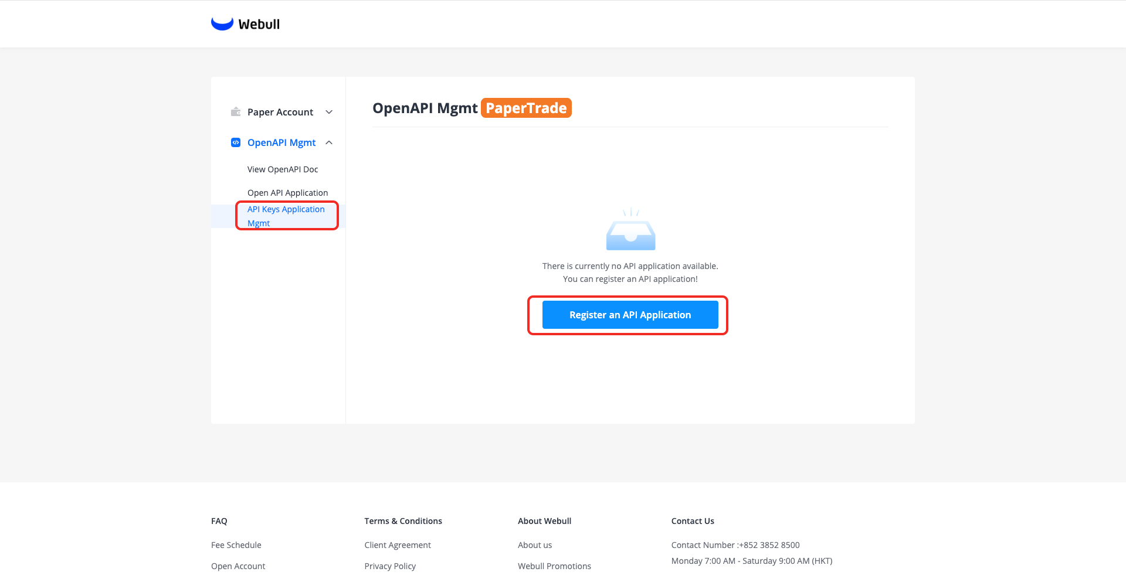Open the Privacy Policy link
Image resolution: width=1126 pixels, height=582 pixels.
tap(390, 566)
